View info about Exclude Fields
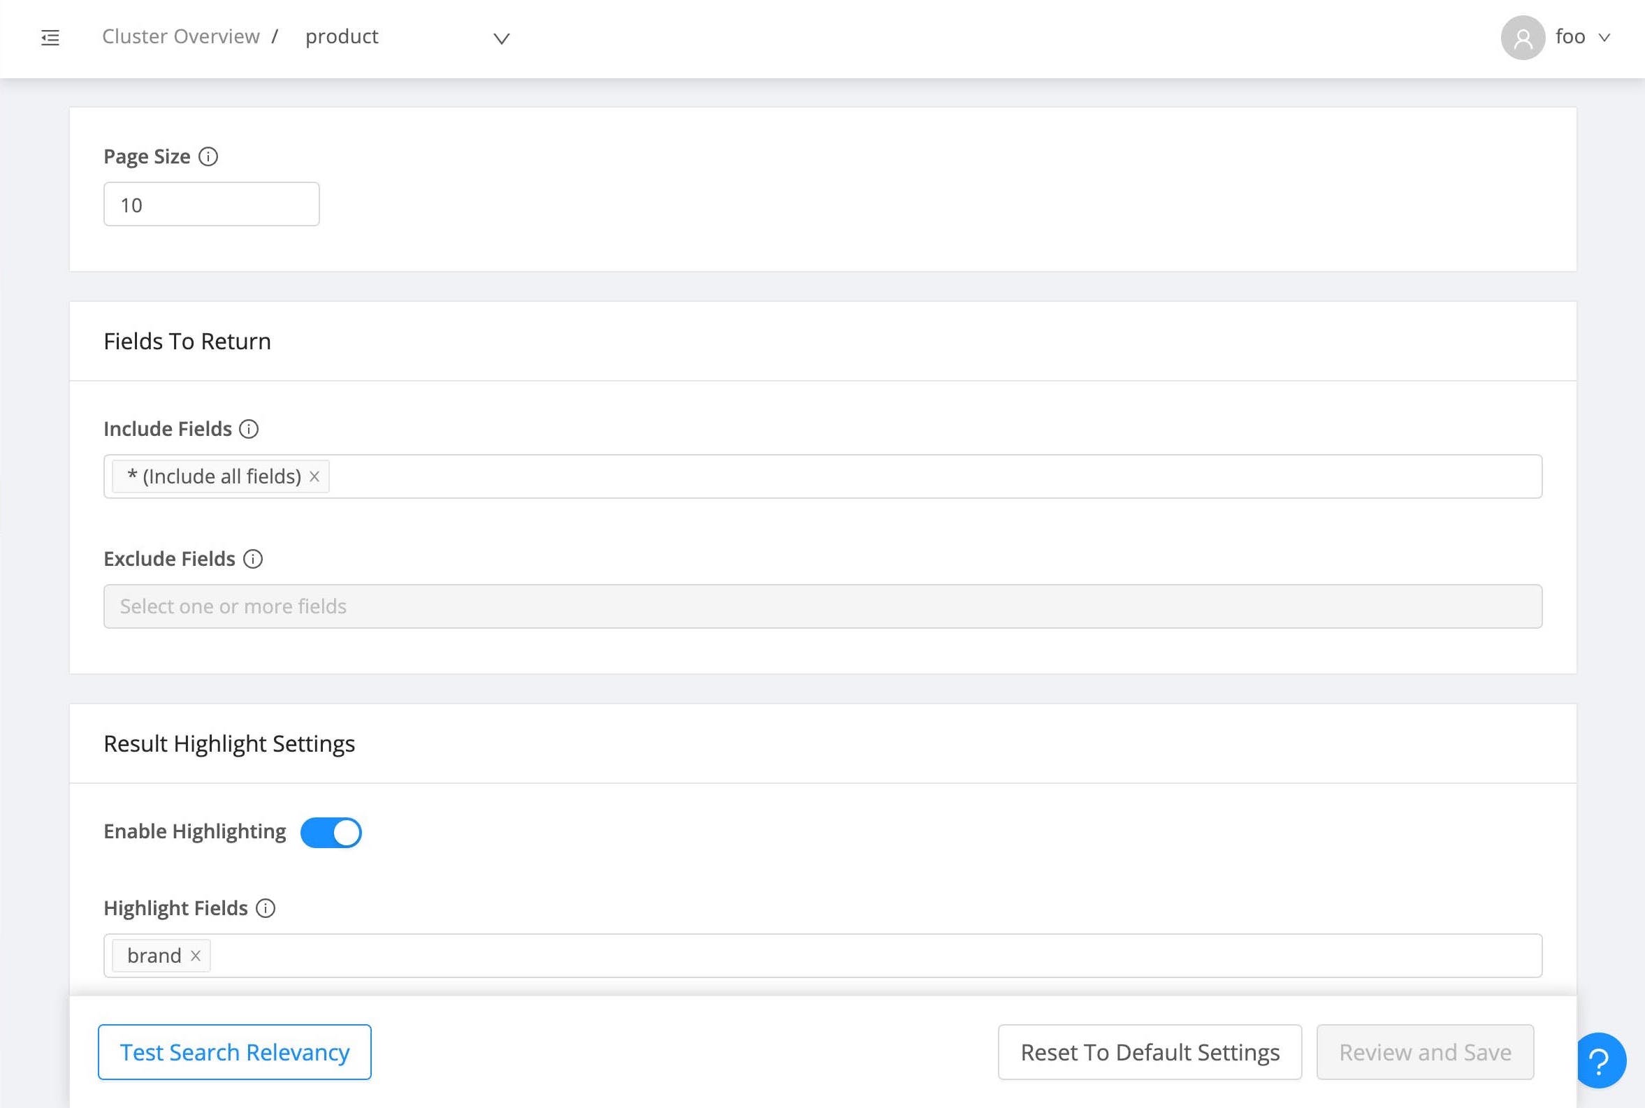 point(254,559)
